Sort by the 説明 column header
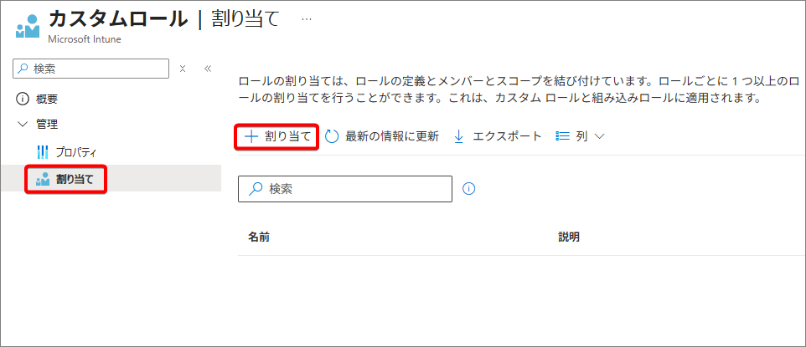 (569, 237)
